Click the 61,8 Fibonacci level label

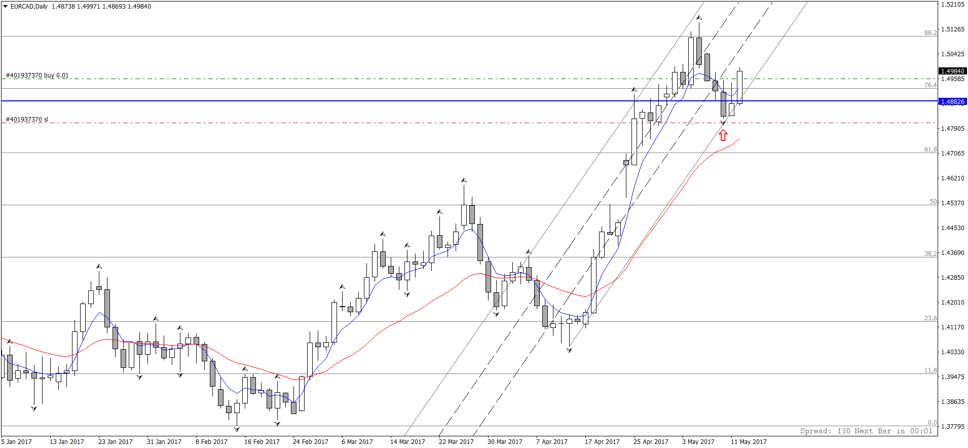point(930,150)
